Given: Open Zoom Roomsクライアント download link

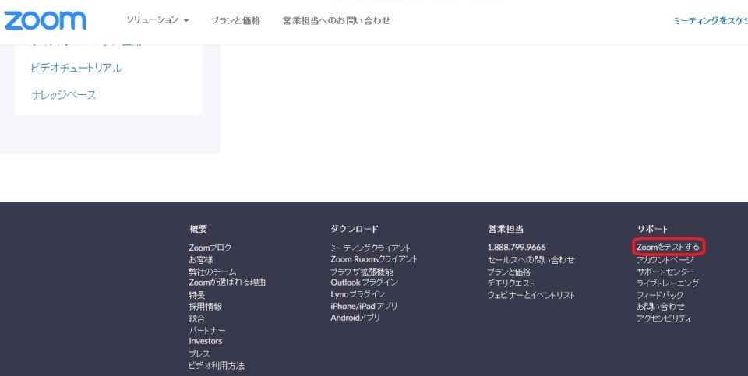Looking at the screenshot, I should pos(374,259).
